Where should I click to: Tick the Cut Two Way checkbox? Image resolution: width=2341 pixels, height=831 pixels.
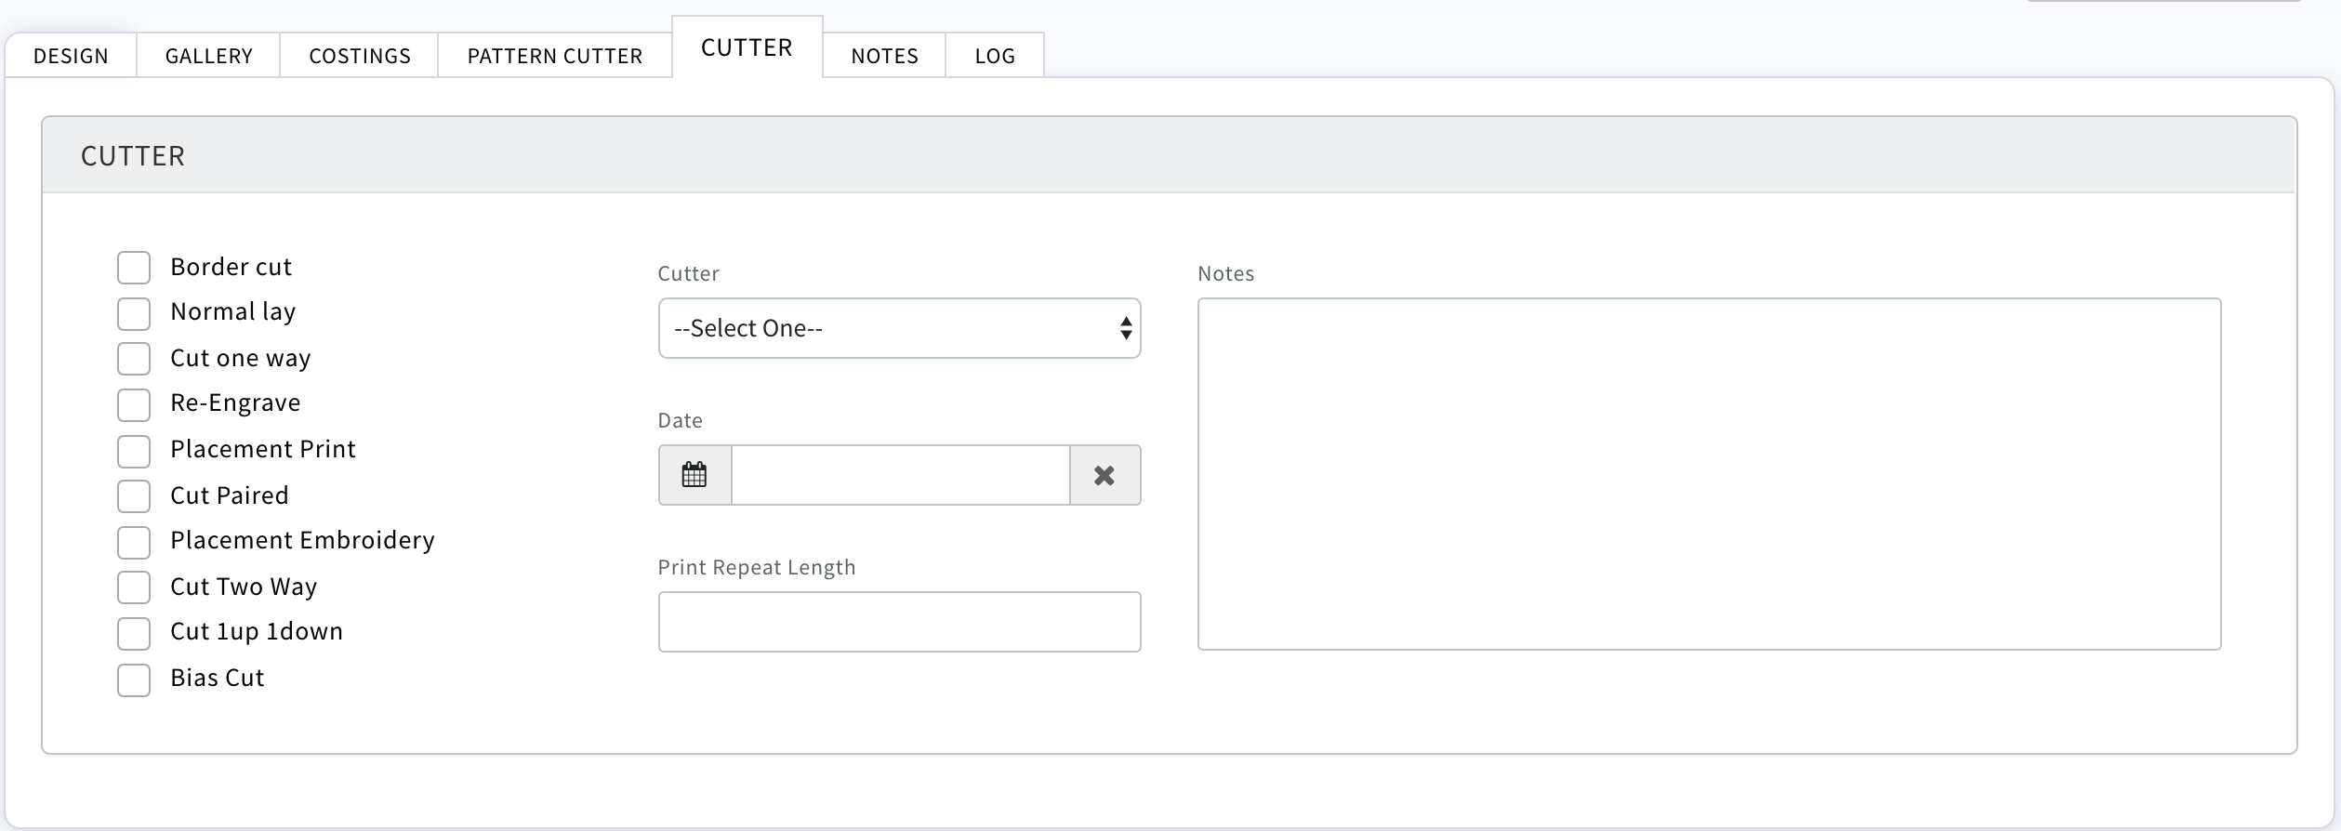tap(134, 587)
